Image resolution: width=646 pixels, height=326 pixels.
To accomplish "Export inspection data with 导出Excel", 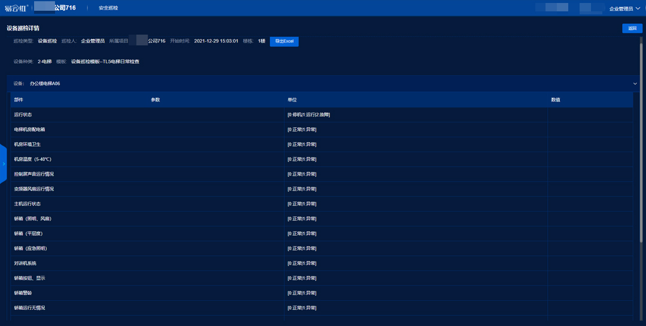I will [x=284, y=41].
